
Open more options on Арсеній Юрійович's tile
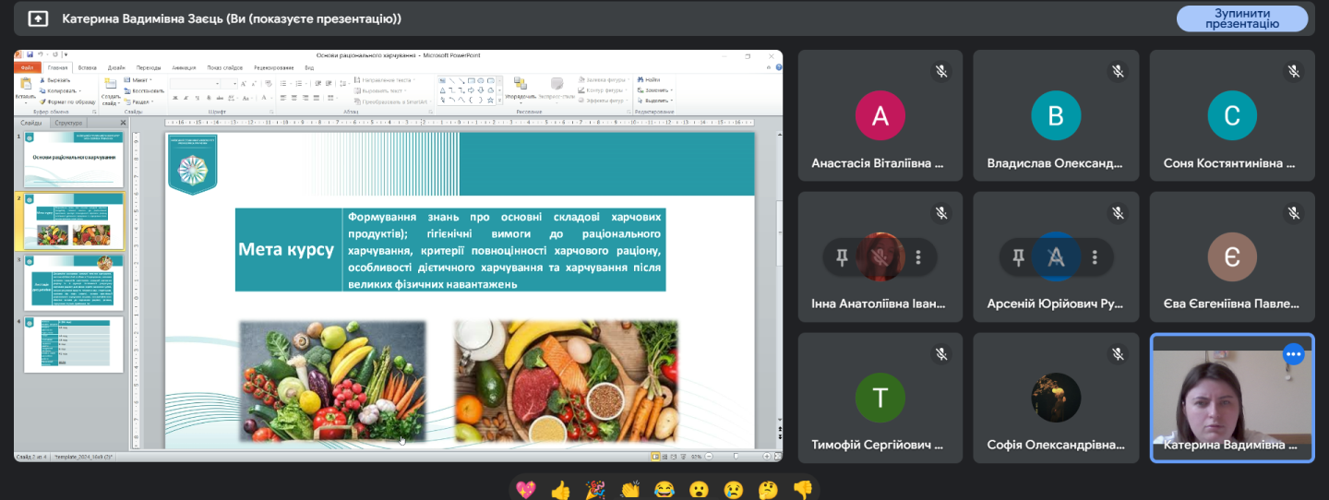tap(1095, 257)
